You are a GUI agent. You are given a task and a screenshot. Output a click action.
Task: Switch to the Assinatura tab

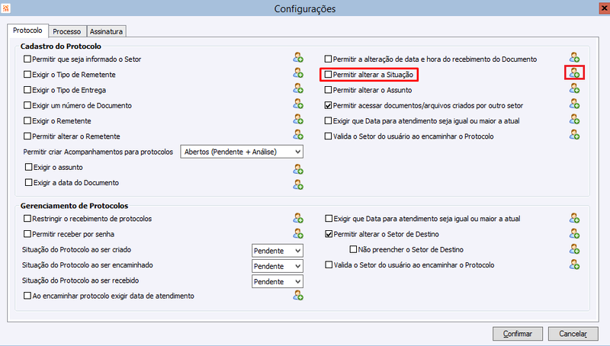click(x=106, y=31)
